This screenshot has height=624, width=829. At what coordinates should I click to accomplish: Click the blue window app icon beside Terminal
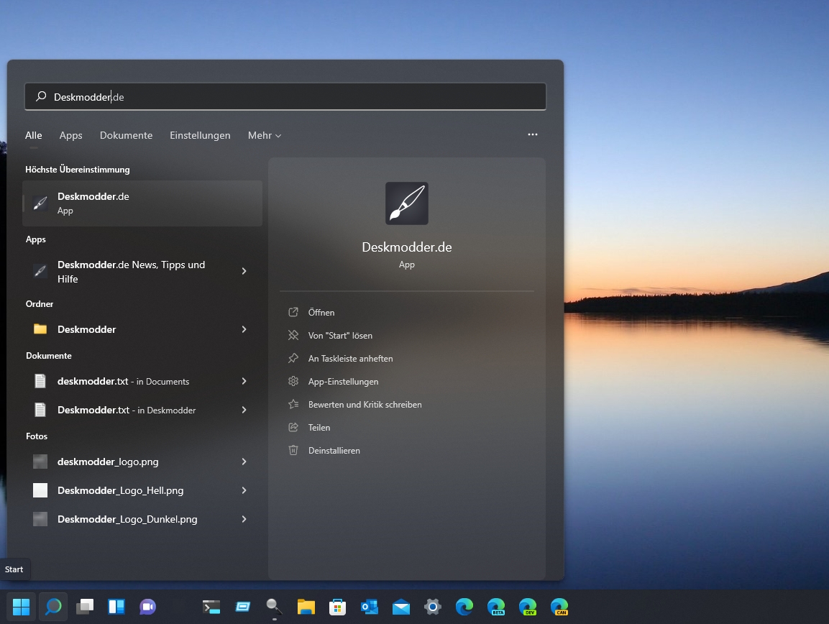point(243,607)
